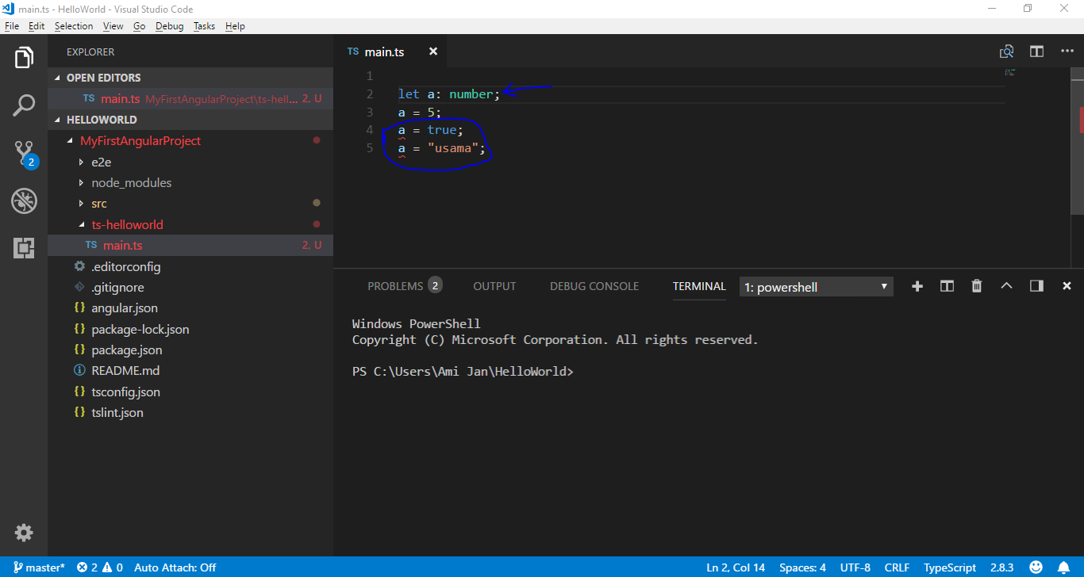This screenshot has height=577, width=1084.
Task: Change indentation via Spaces: 4
Action: click(x=802, y=567)
